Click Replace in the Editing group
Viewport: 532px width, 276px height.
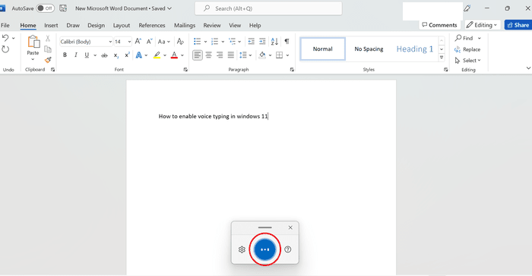point(467,49)
